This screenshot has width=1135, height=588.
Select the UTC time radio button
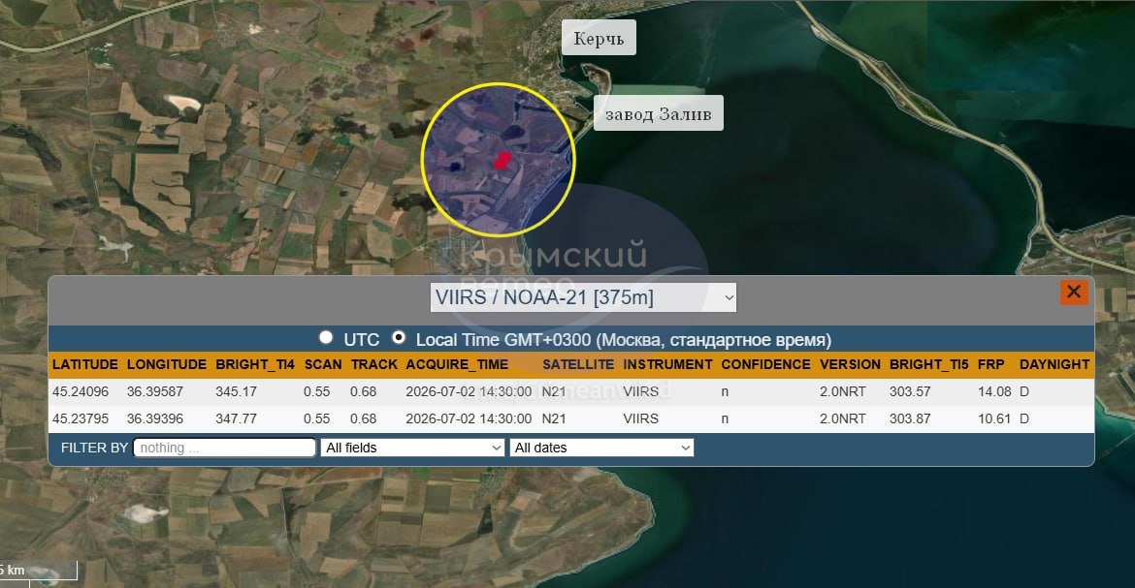coord(327,338)
